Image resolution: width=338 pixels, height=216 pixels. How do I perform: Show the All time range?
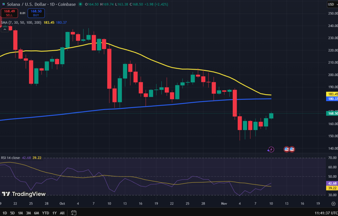tap(62, 213)
